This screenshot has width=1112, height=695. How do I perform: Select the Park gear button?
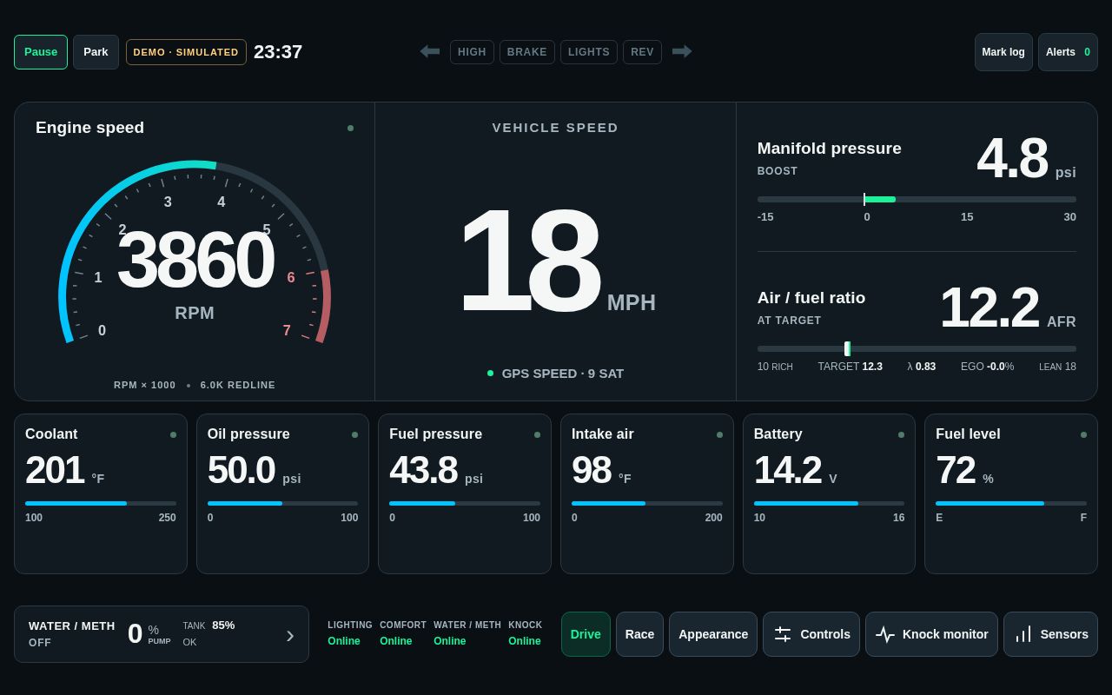point(96,52)
